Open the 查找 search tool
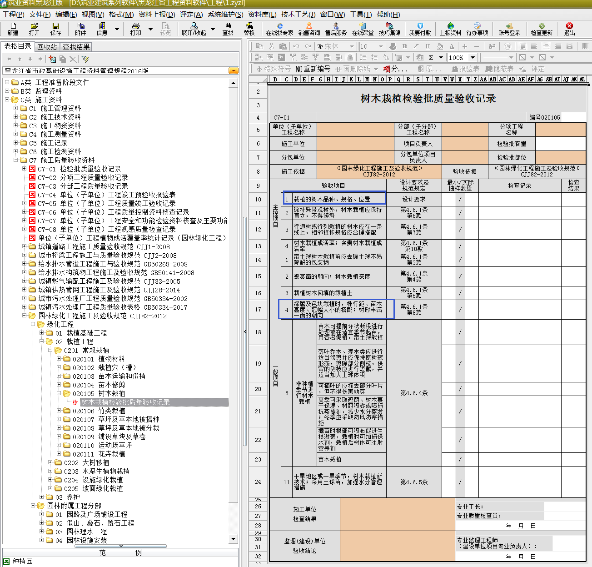The width and height of the screenshot is (592, 567). click(x=228, y=29)
